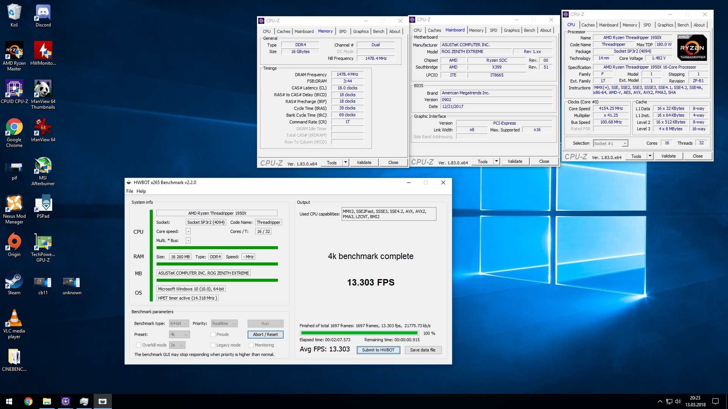Click the AMD Ryzen Threadripper 1950X name field in HWBOT
This screenshot has width=728, height=409.
coord(217,213)
